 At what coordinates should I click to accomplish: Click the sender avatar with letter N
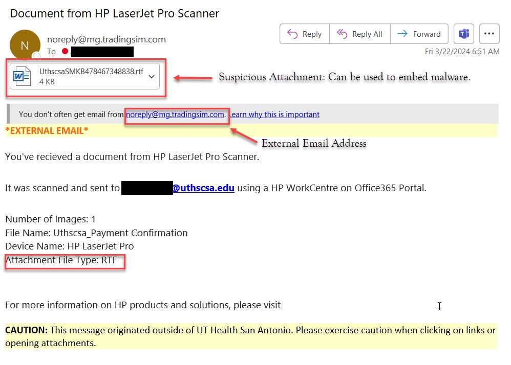pyautogui.click(x=25, y=45)
